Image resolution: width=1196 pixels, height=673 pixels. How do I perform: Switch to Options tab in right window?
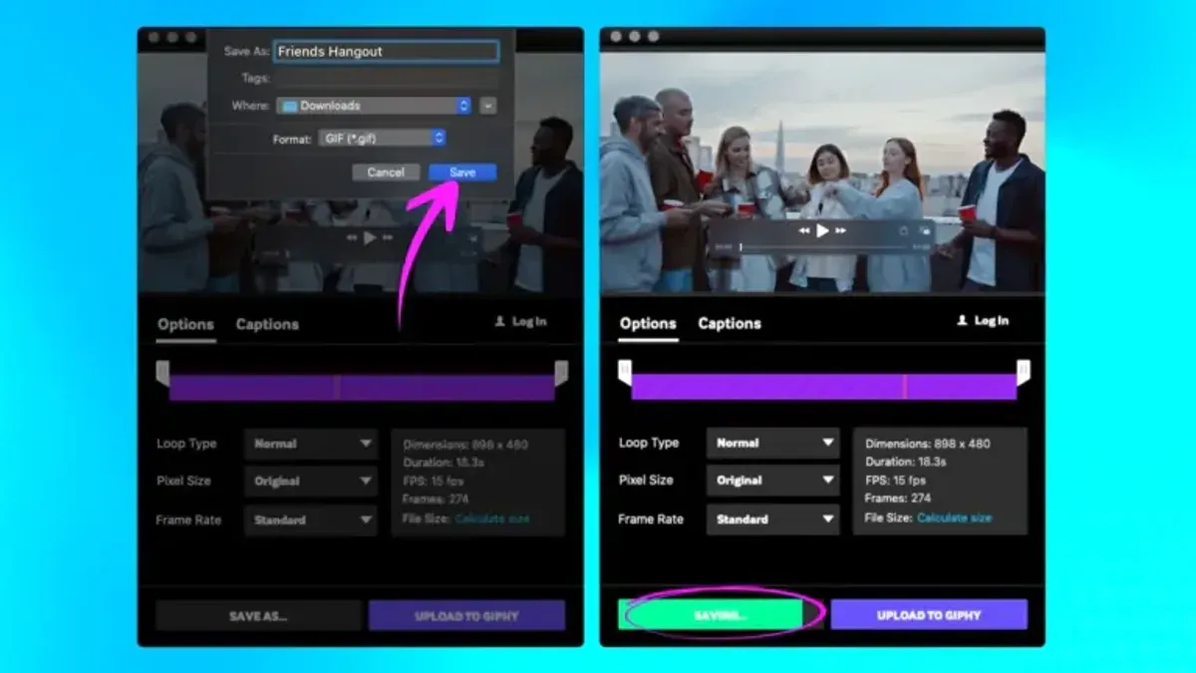pos(648,323)
